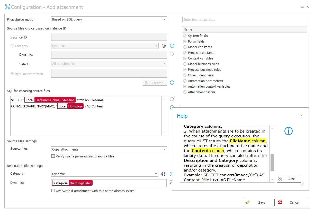Image resolution: width=314 pixels, height=211 pixels.
Task: Expand the System fields arrow icon
Action: pos(185,36)
